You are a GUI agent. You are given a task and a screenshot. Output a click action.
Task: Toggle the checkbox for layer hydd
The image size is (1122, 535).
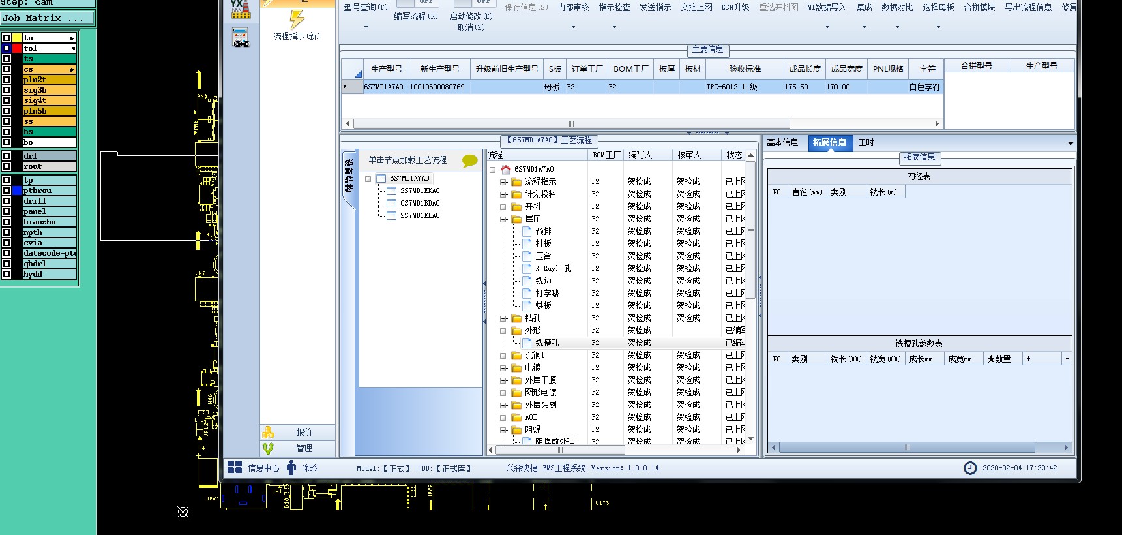pos(7,274)
